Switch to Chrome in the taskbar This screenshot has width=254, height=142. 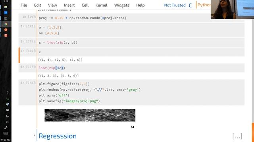(x=6, y=24)
